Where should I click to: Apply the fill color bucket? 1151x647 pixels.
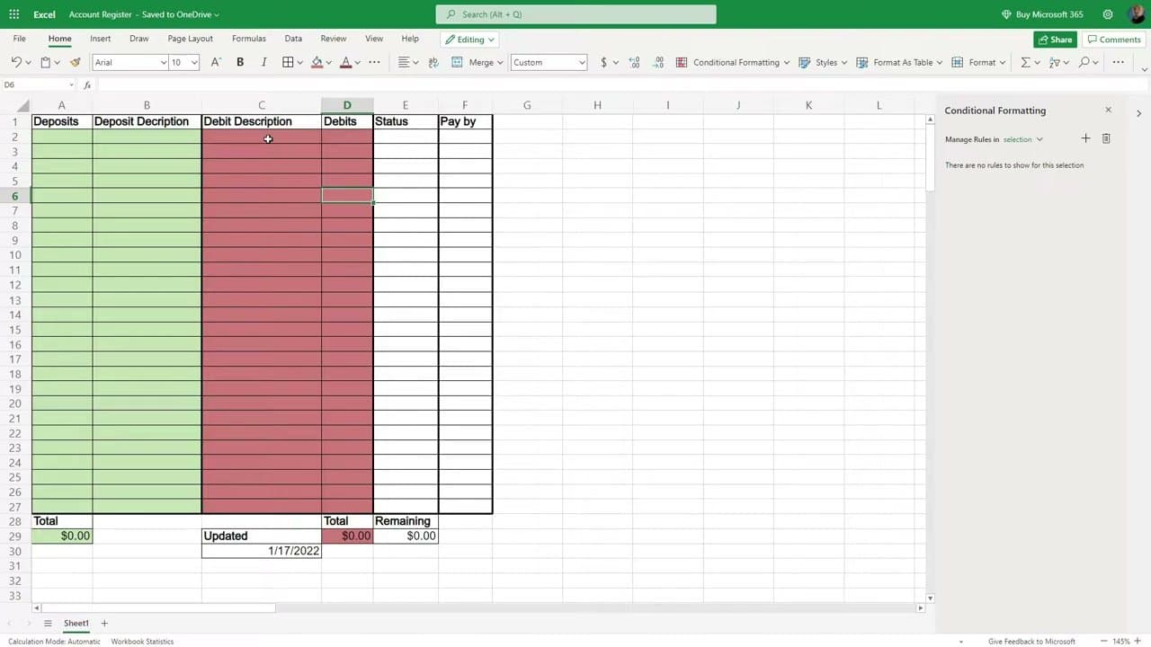(x=317, y=62)
